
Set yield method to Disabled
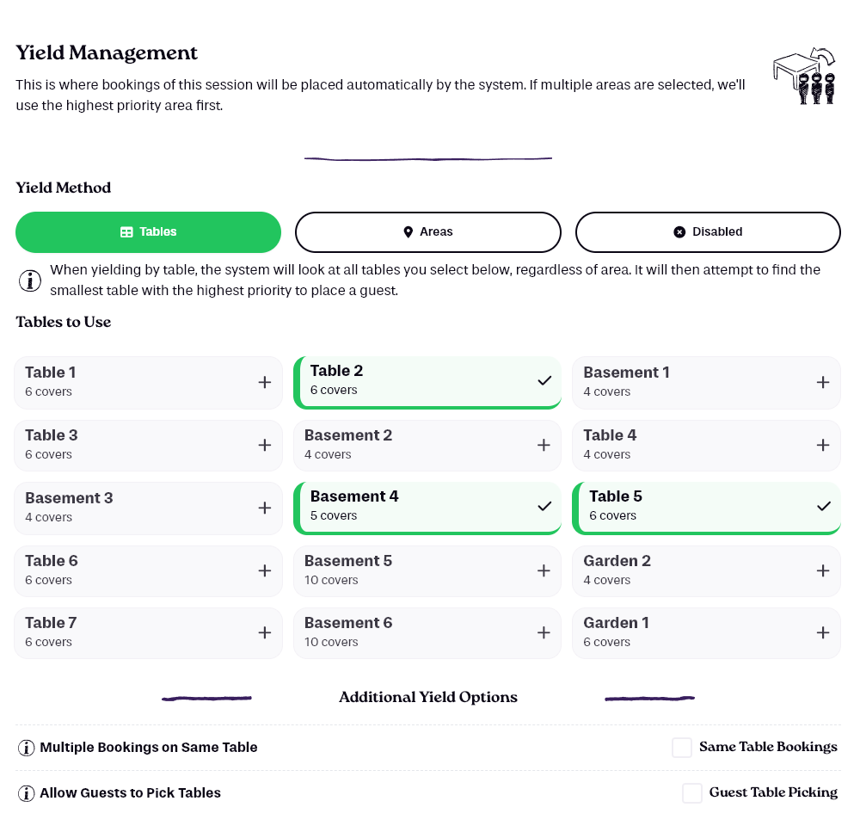708,232
